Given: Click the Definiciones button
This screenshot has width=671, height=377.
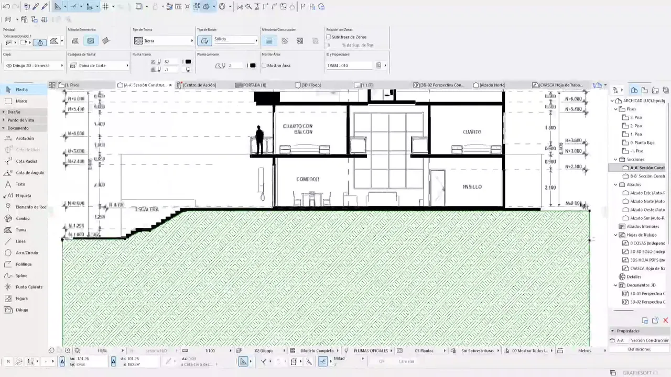Looking at the screenshot, I should (639, 349).
